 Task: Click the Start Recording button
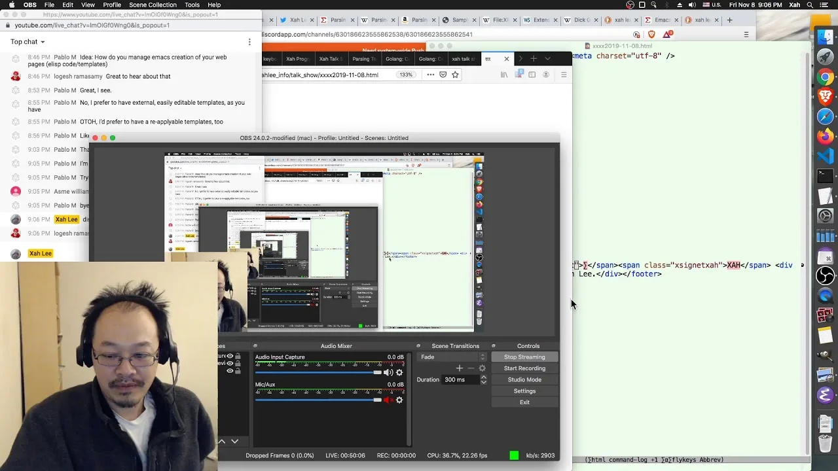click(x=524, y=368)
